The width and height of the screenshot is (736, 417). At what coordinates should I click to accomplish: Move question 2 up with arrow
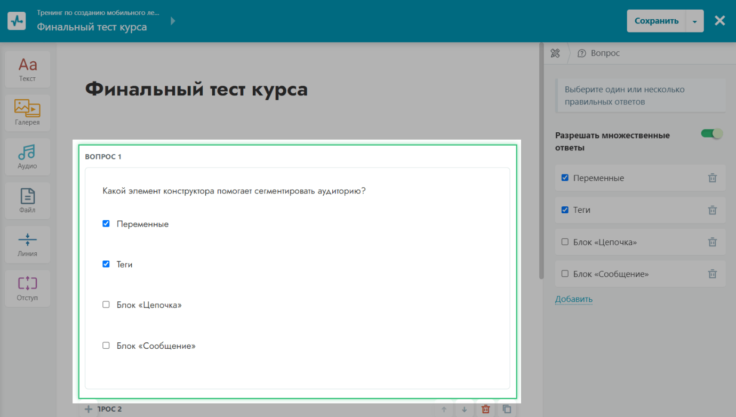point(444,410)
